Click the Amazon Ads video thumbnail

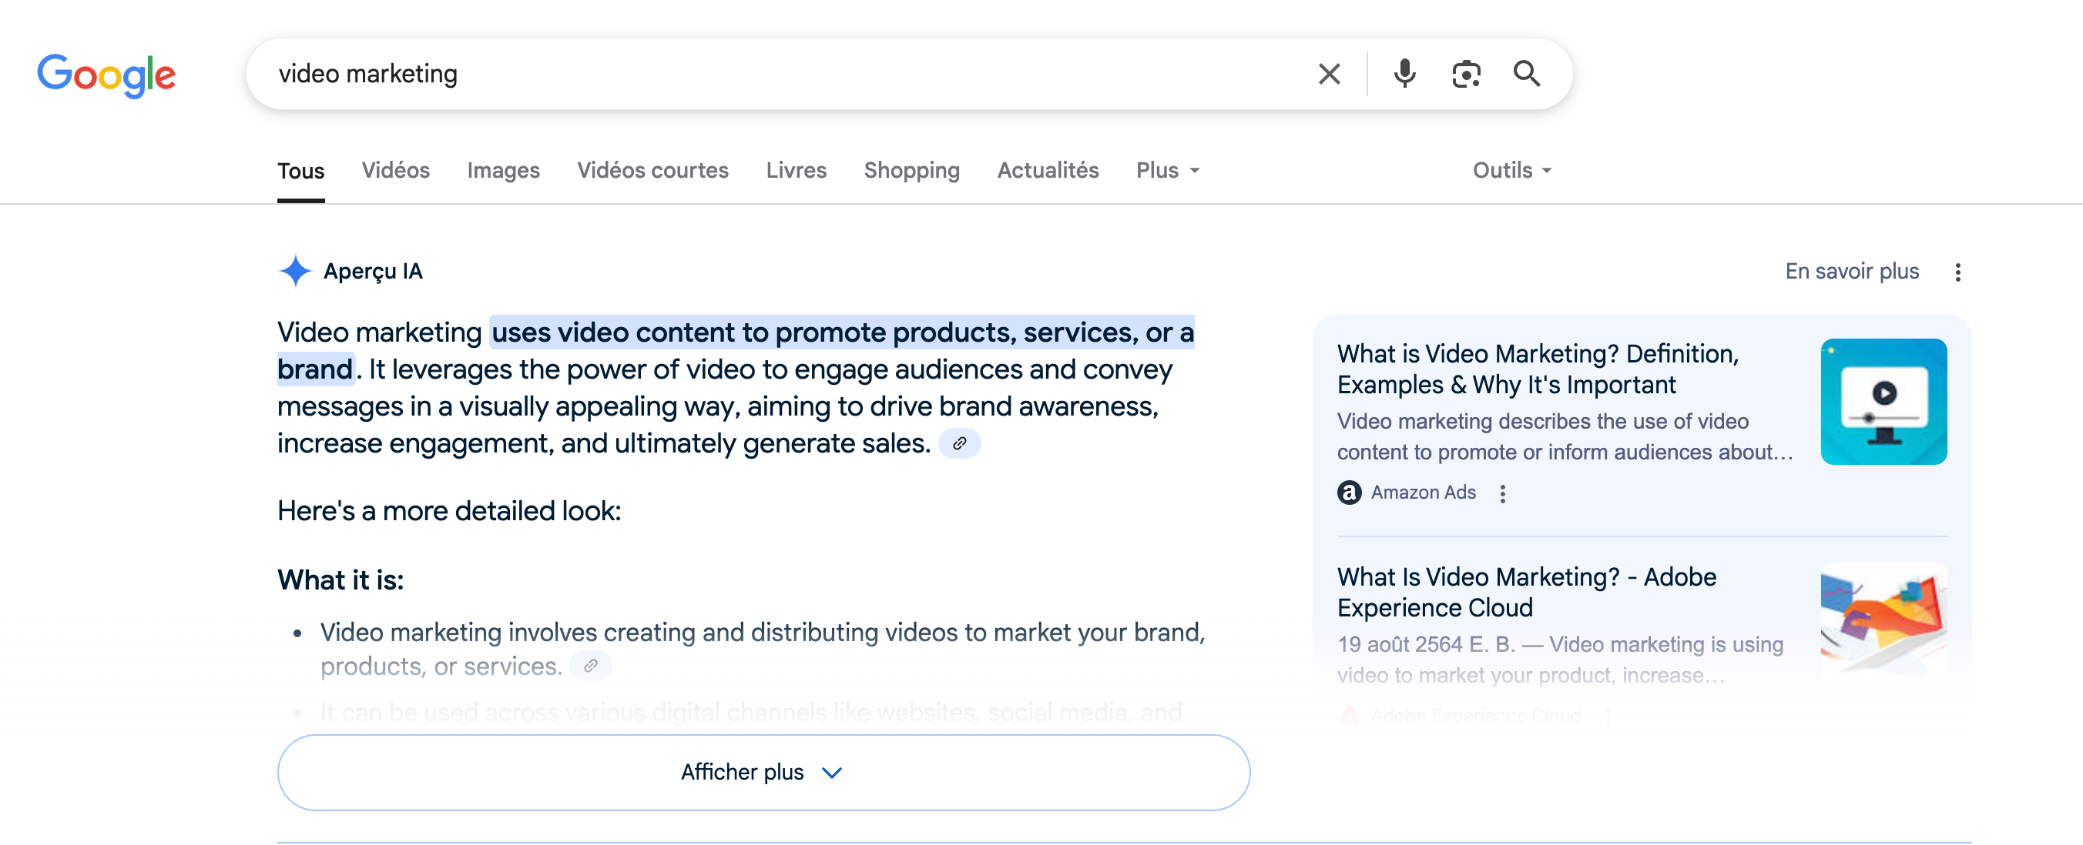[1883, 402]
